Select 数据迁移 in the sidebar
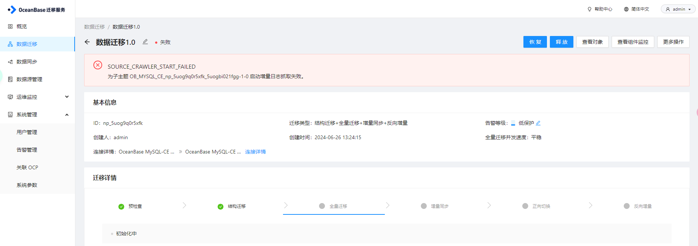This screenshot has height=246, width=698. tap(37, 44)
